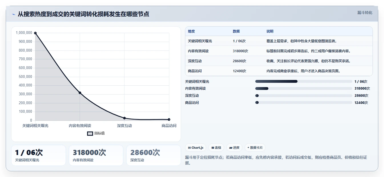Click the 12400次 value beside the progress bar

(x=361, y=103)
